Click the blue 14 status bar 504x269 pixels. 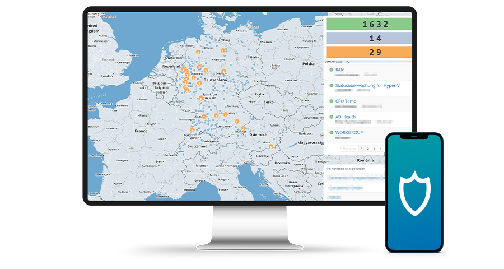click(x=370, y=38)
